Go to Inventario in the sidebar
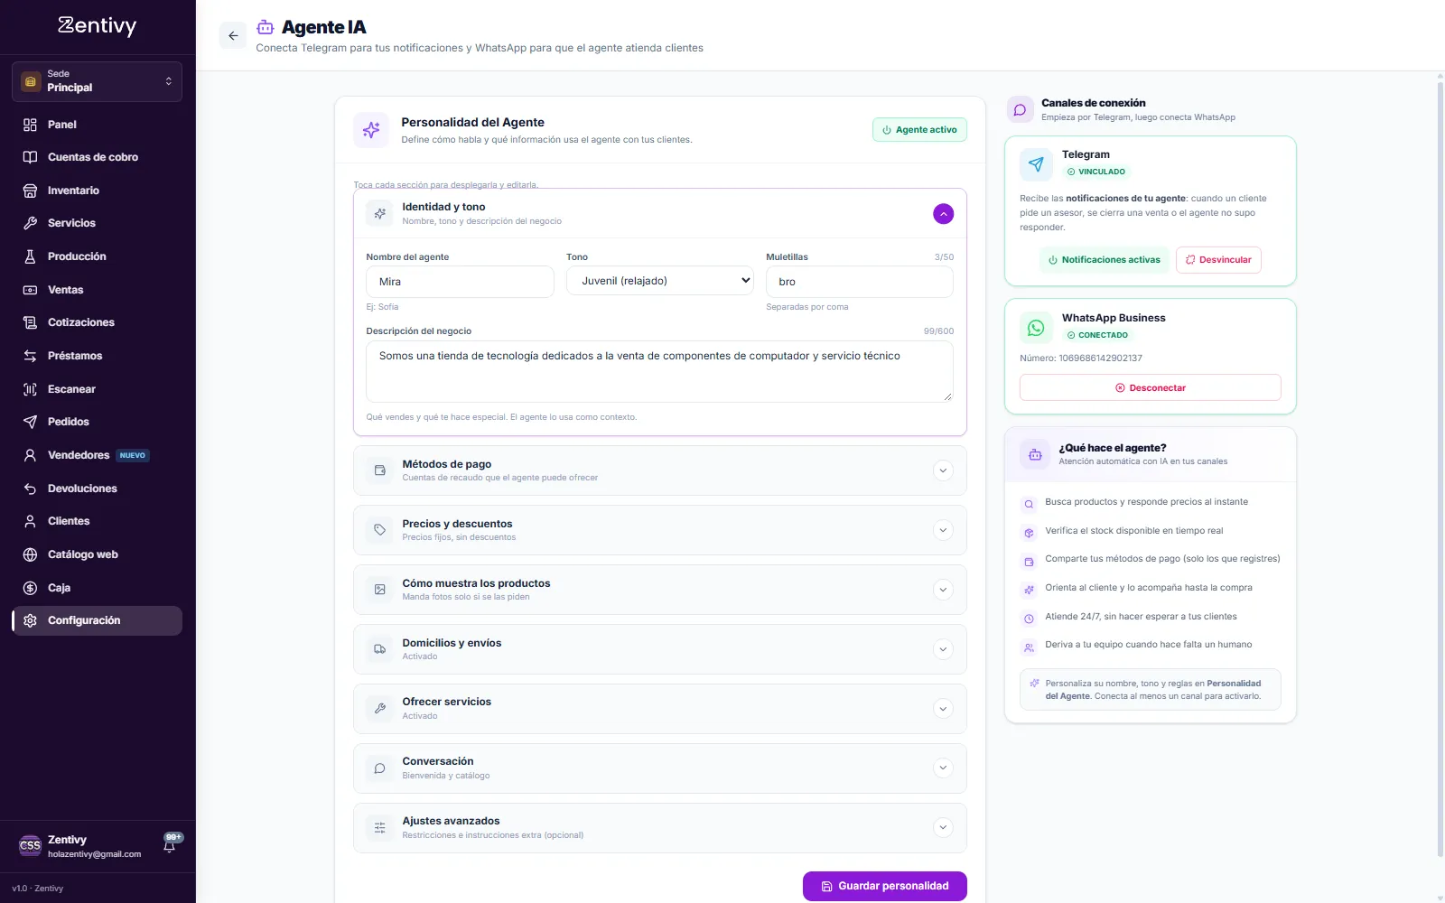This screenshot has width=1445, height=903. point(97,191)
